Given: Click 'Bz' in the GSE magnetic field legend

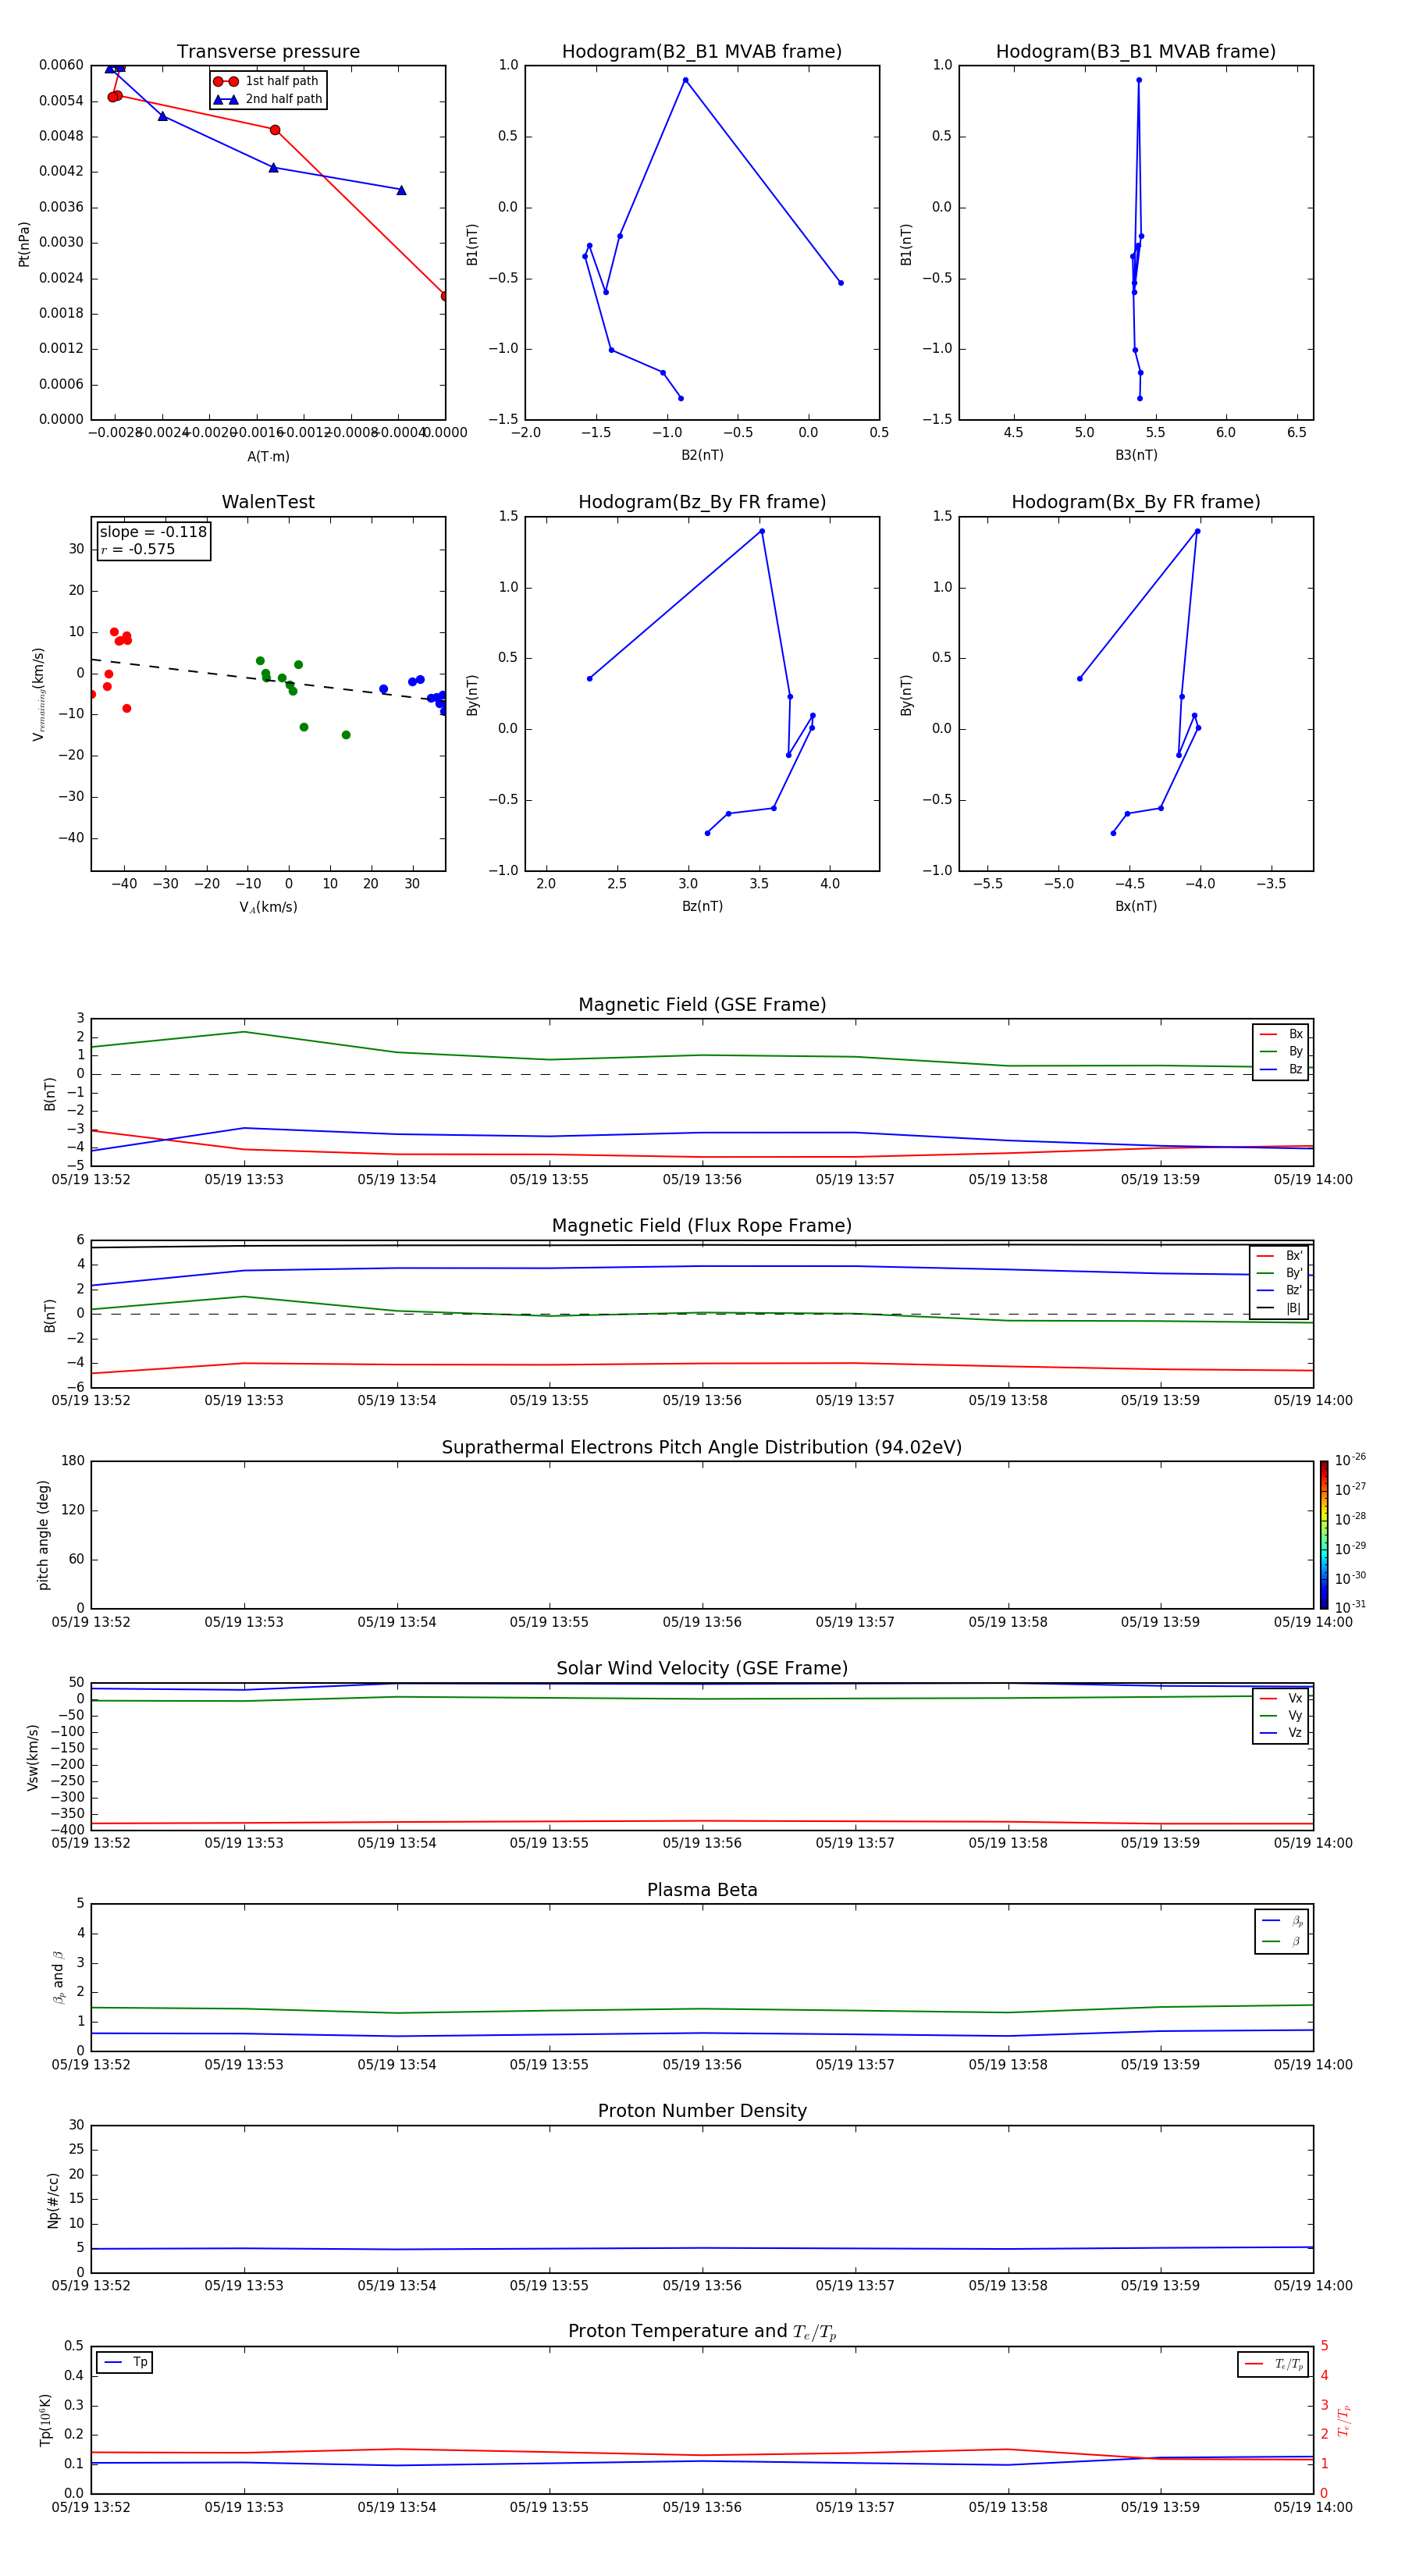Looking at the screenshot, I should (x=1296, y=1069).
